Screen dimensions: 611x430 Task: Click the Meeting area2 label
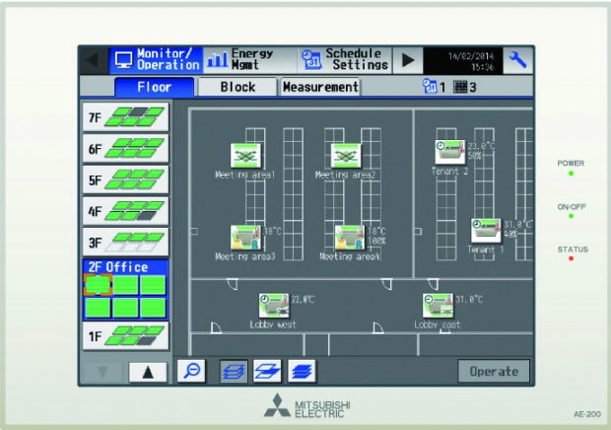tap(346, 175)
